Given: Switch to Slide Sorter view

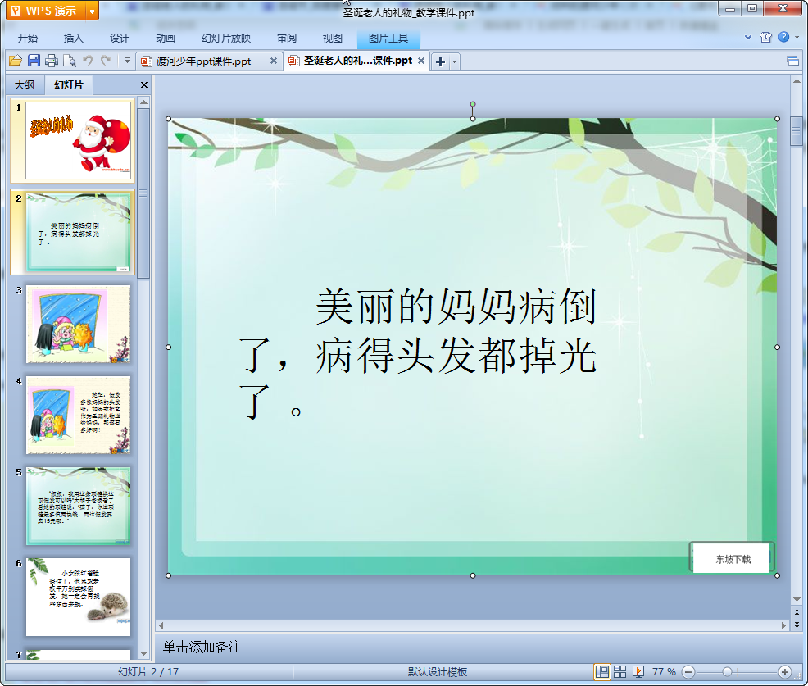Looking at the screenshot, I should (x=620, y=671).
